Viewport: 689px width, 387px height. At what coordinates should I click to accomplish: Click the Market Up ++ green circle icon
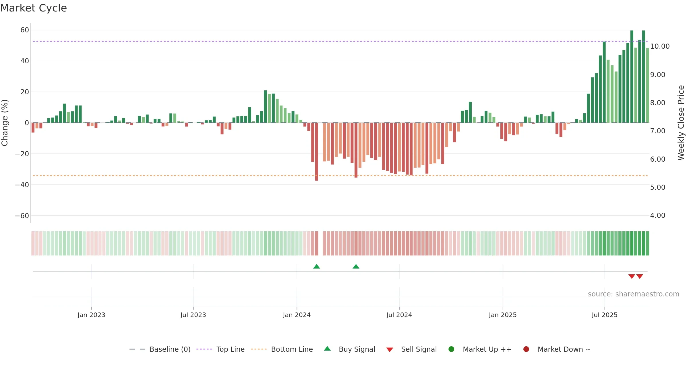coord(451,349)
